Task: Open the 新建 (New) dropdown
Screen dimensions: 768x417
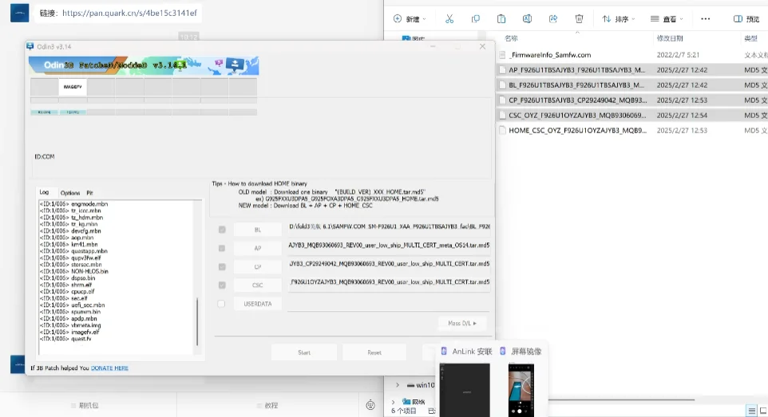Action: 410,19
